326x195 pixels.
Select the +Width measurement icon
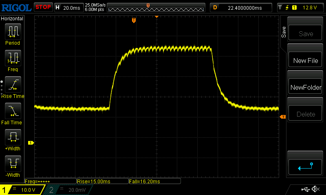[x=13, y=137]
